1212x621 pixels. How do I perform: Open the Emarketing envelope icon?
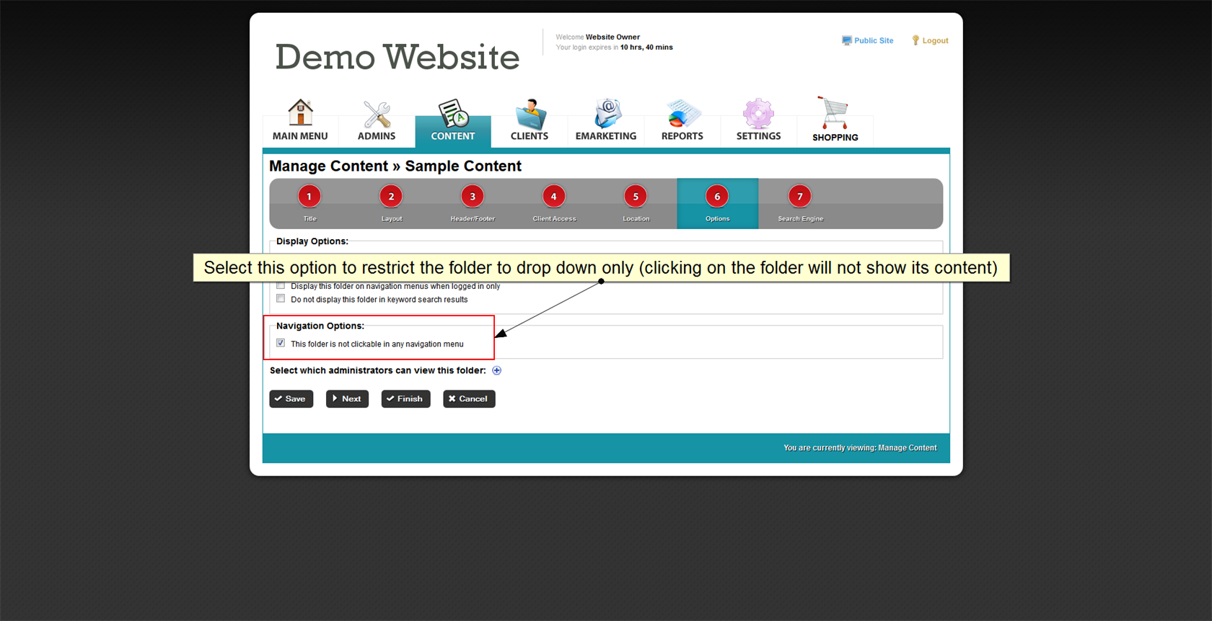[606, 114]
